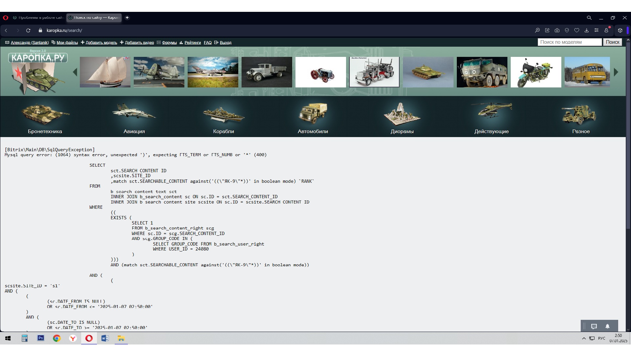
Task: Reload the current page
Action: 28,30
